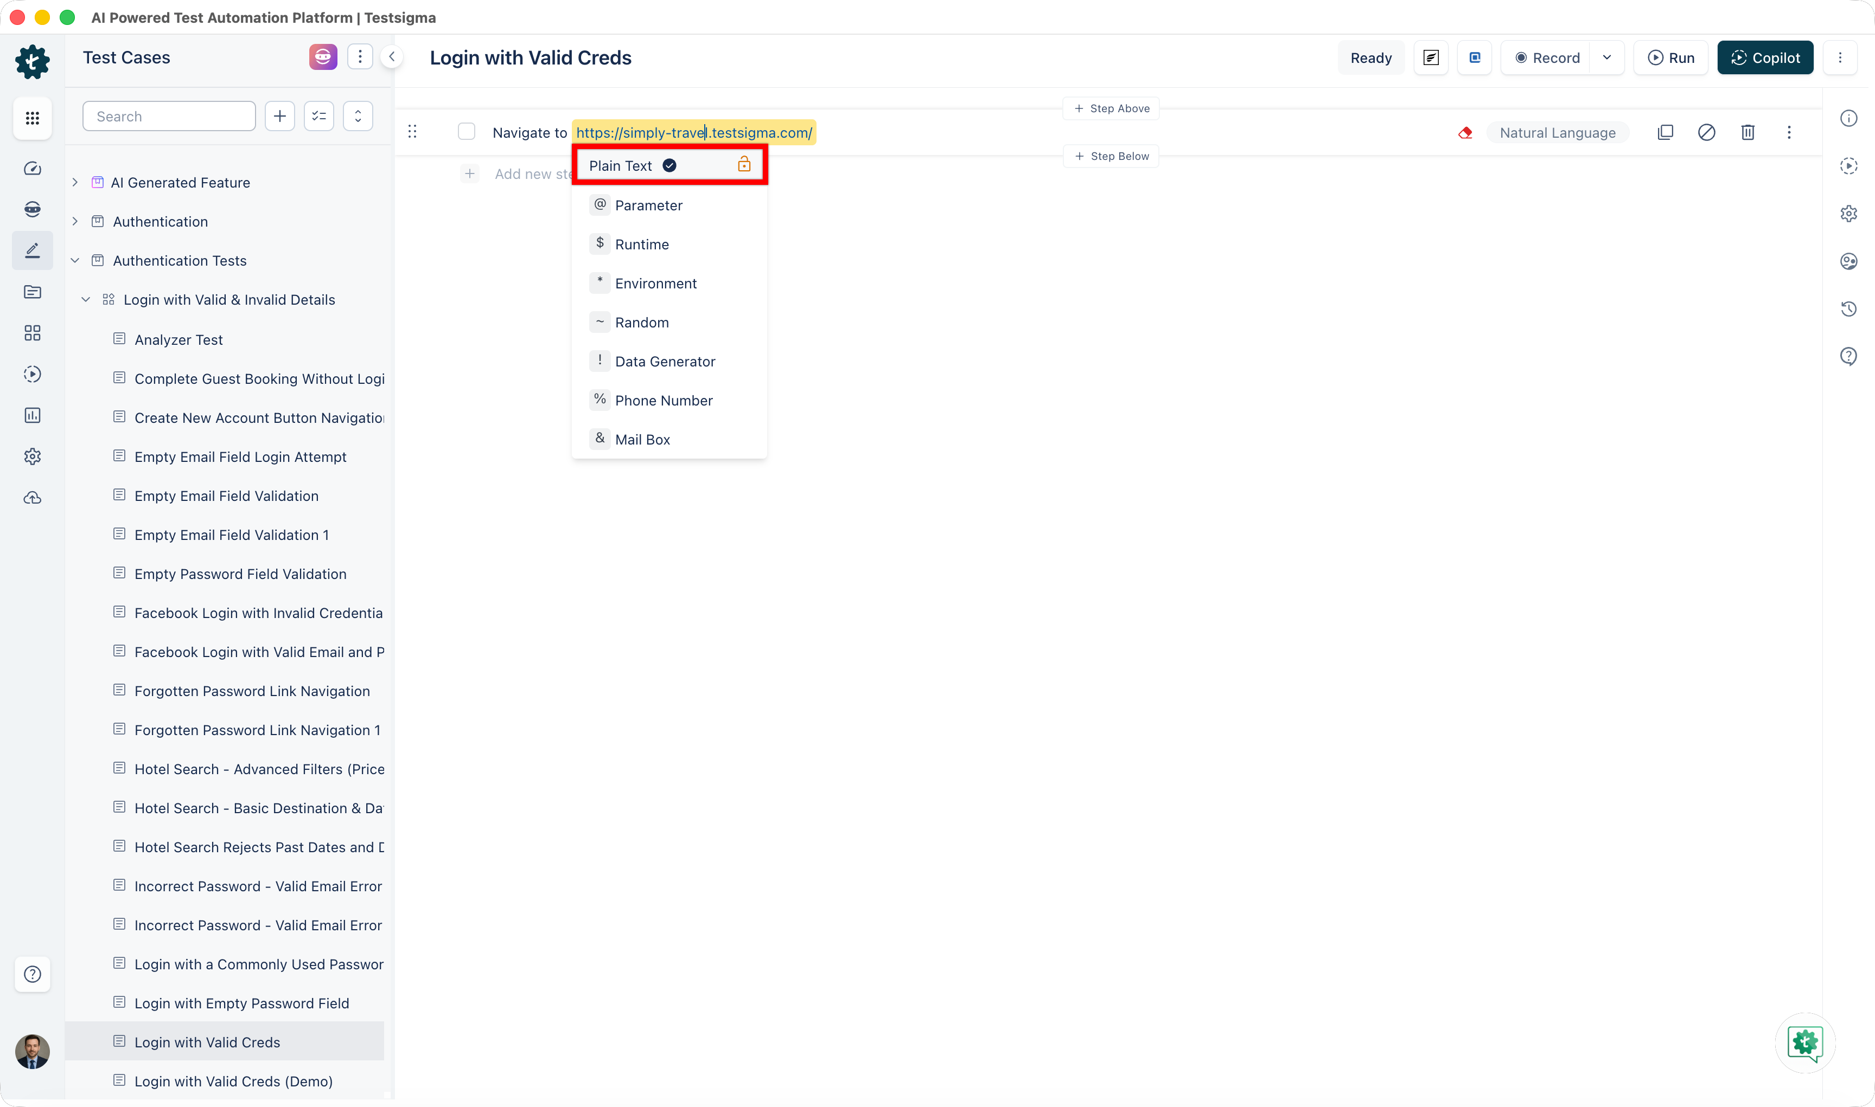The image size is (1875, 1107).
Task: Click the step info icon on right panel
Action: [1850, 118]
